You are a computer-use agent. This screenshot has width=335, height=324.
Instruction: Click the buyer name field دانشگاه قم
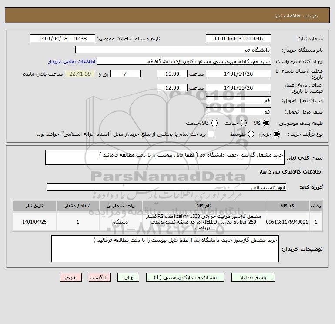[x=173, y=50]
